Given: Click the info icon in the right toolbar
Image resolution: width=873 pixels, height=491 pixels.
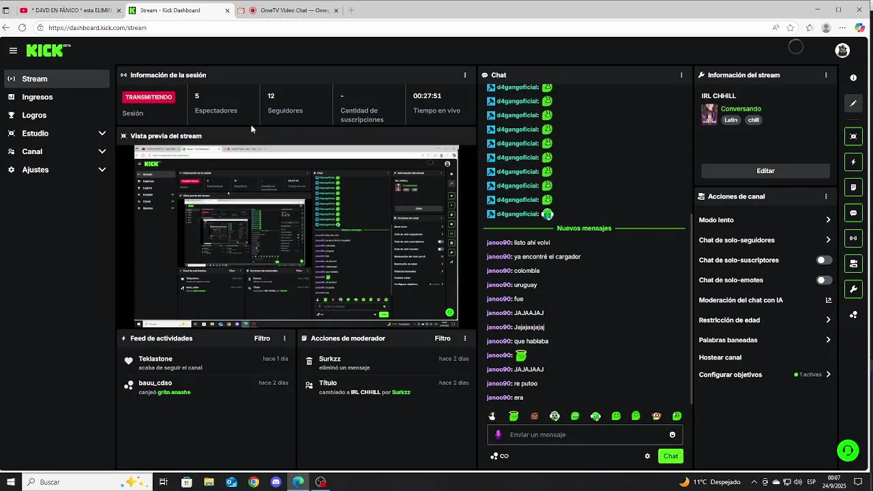Looking at the screenshot, I should pos(853,78).
